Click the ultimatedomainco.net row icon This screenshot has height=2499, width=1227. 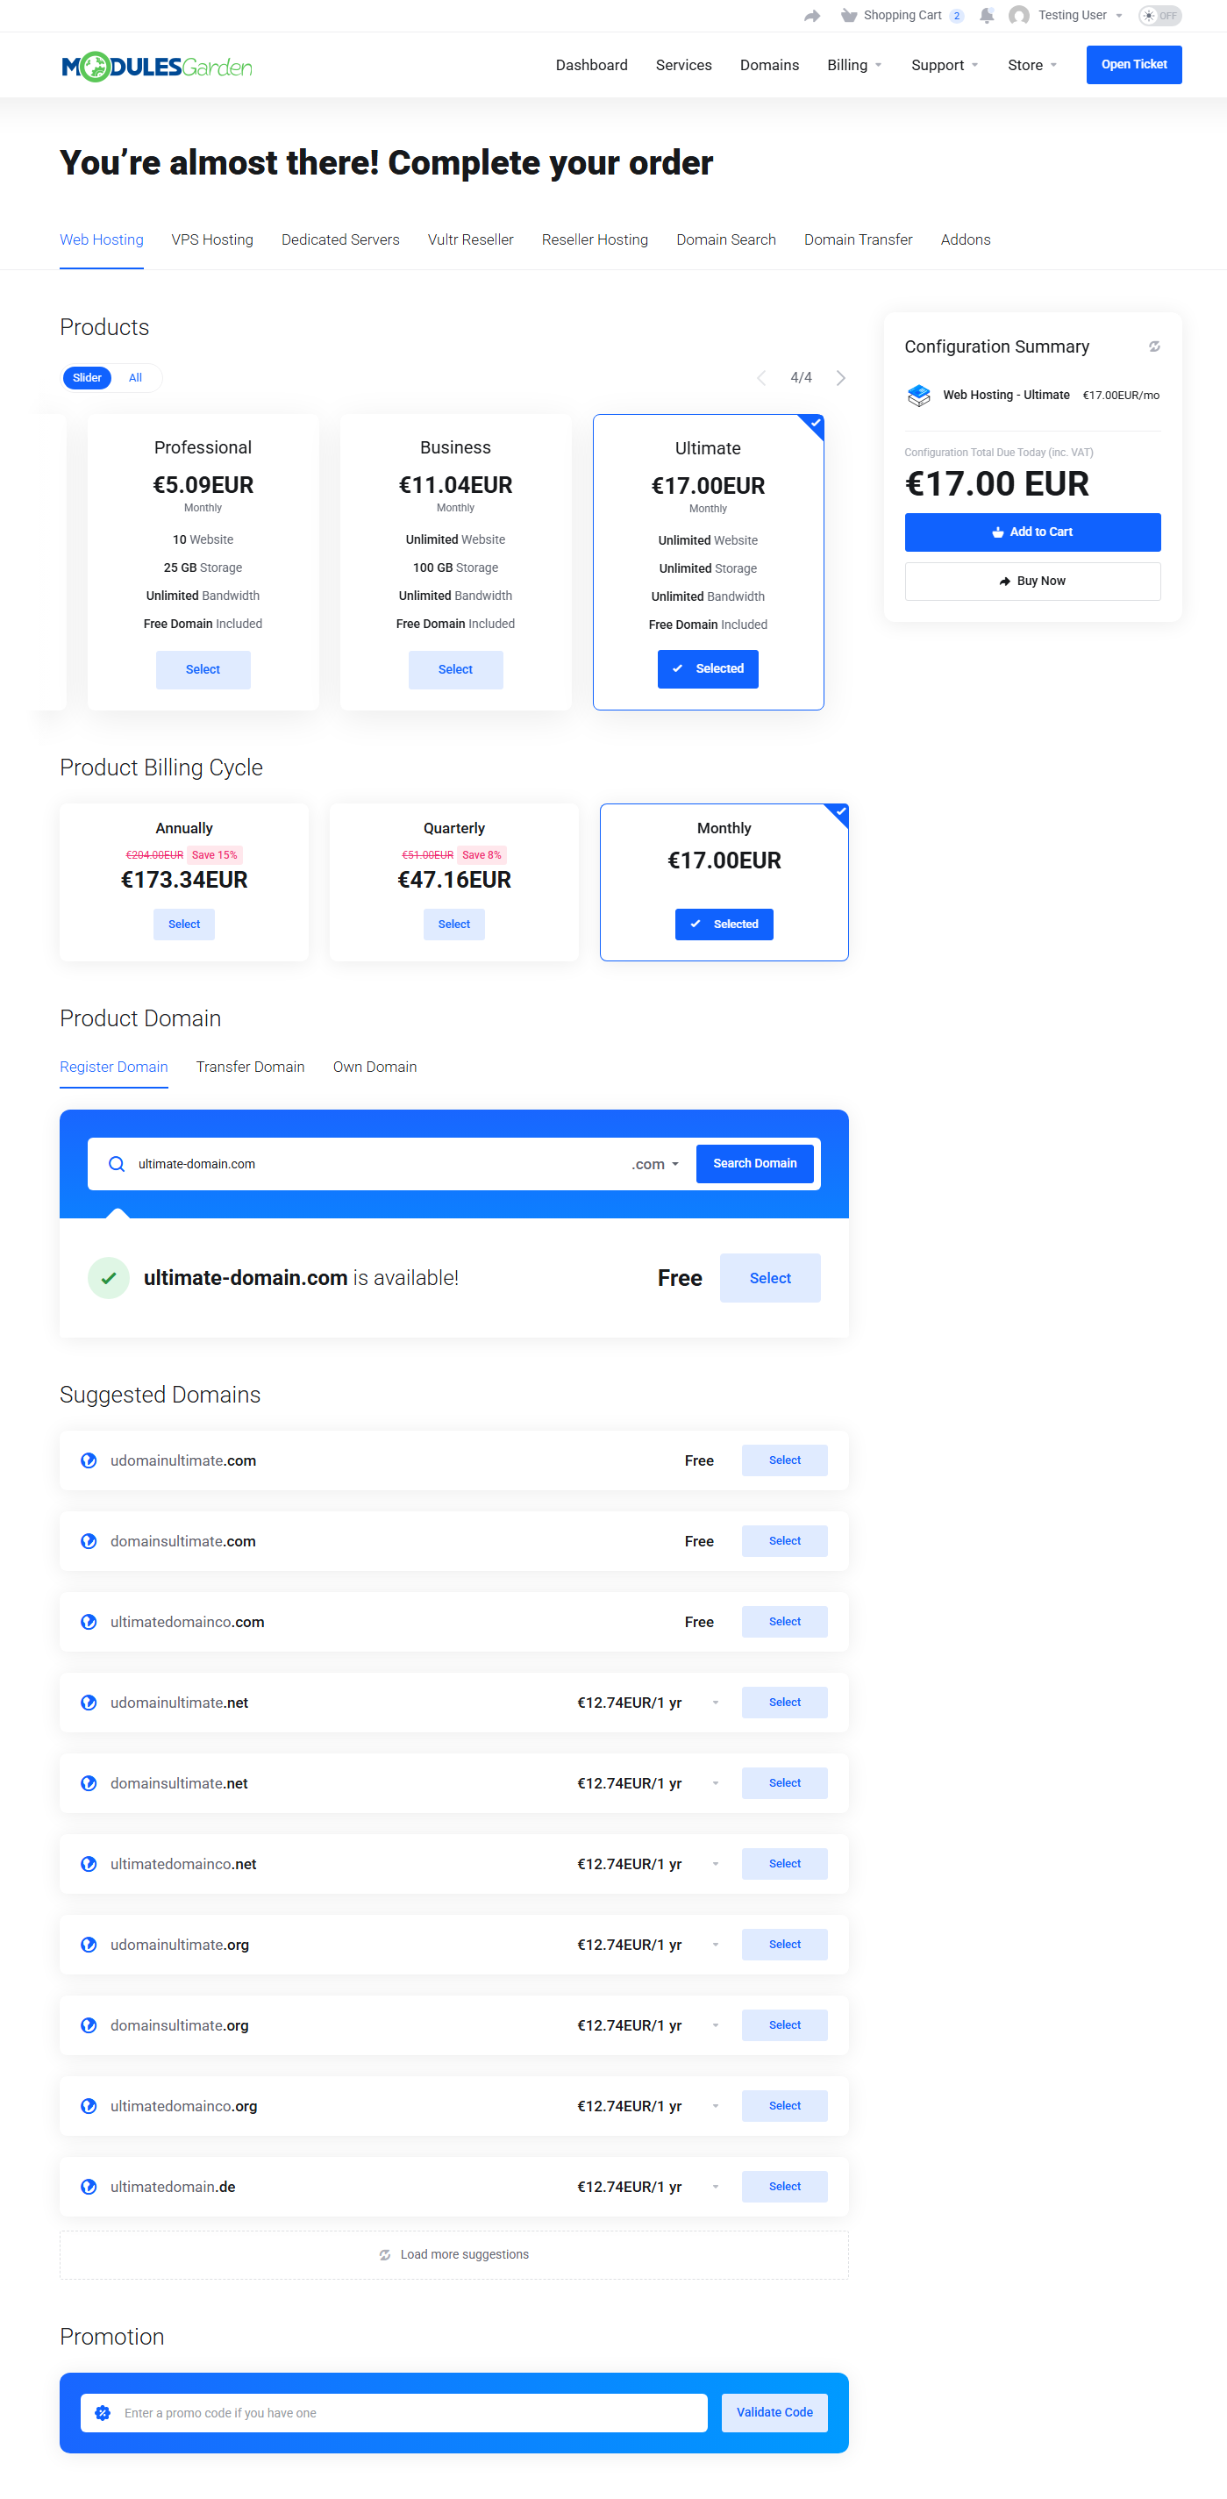pyautogui.click(x=89, y=1864)
